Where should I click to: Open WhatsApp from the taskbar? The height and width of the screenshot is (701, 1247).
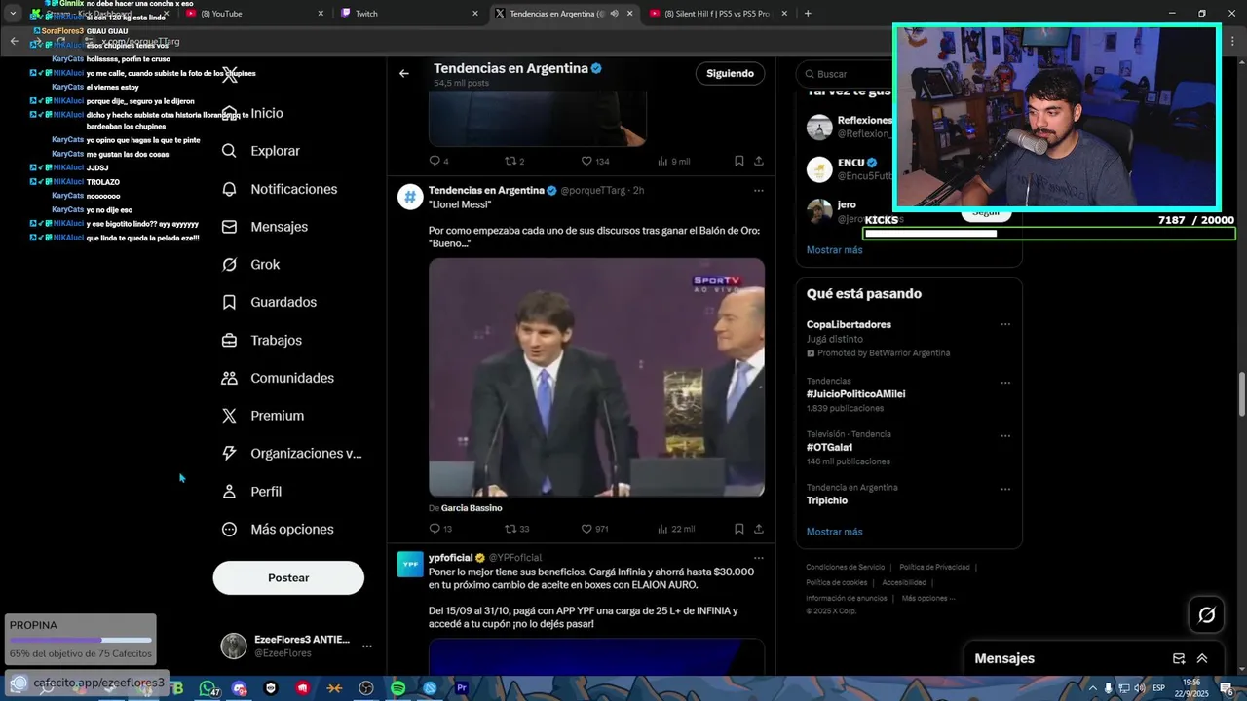click(x=208, y=688)
